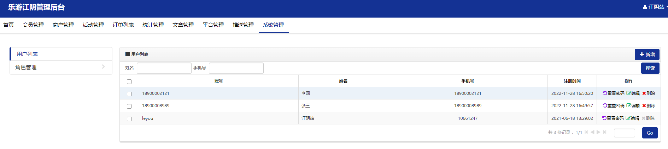The image size is (668, 149).
Task: Click the 共 3 条记录 record count text
Action: coord(559,132)
